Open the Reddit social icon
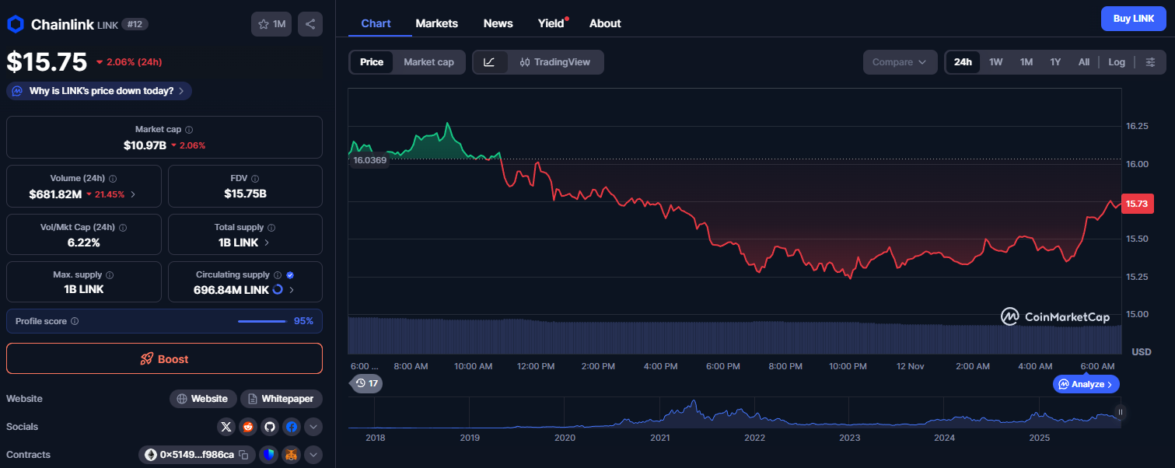Viewport: 1175px width, 468px height. pos(248,427)
